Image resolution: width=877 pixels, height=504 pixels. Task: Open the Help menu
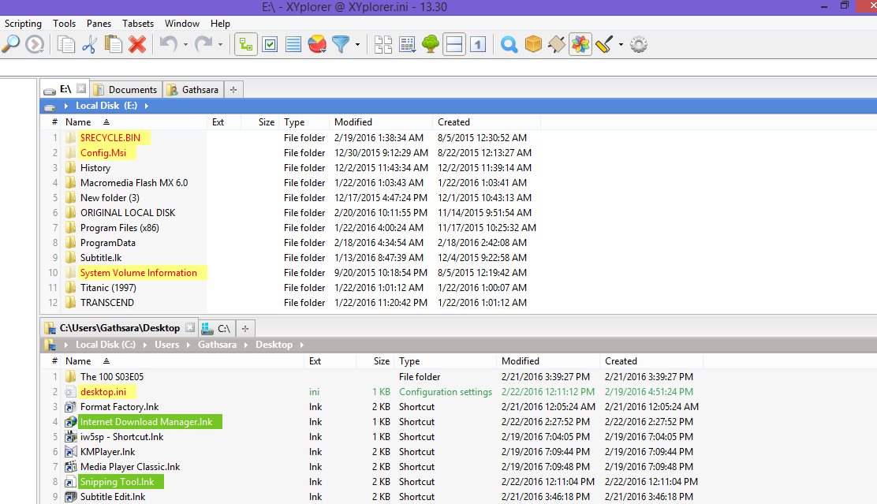pyautogui.click(x=220, y=24)
